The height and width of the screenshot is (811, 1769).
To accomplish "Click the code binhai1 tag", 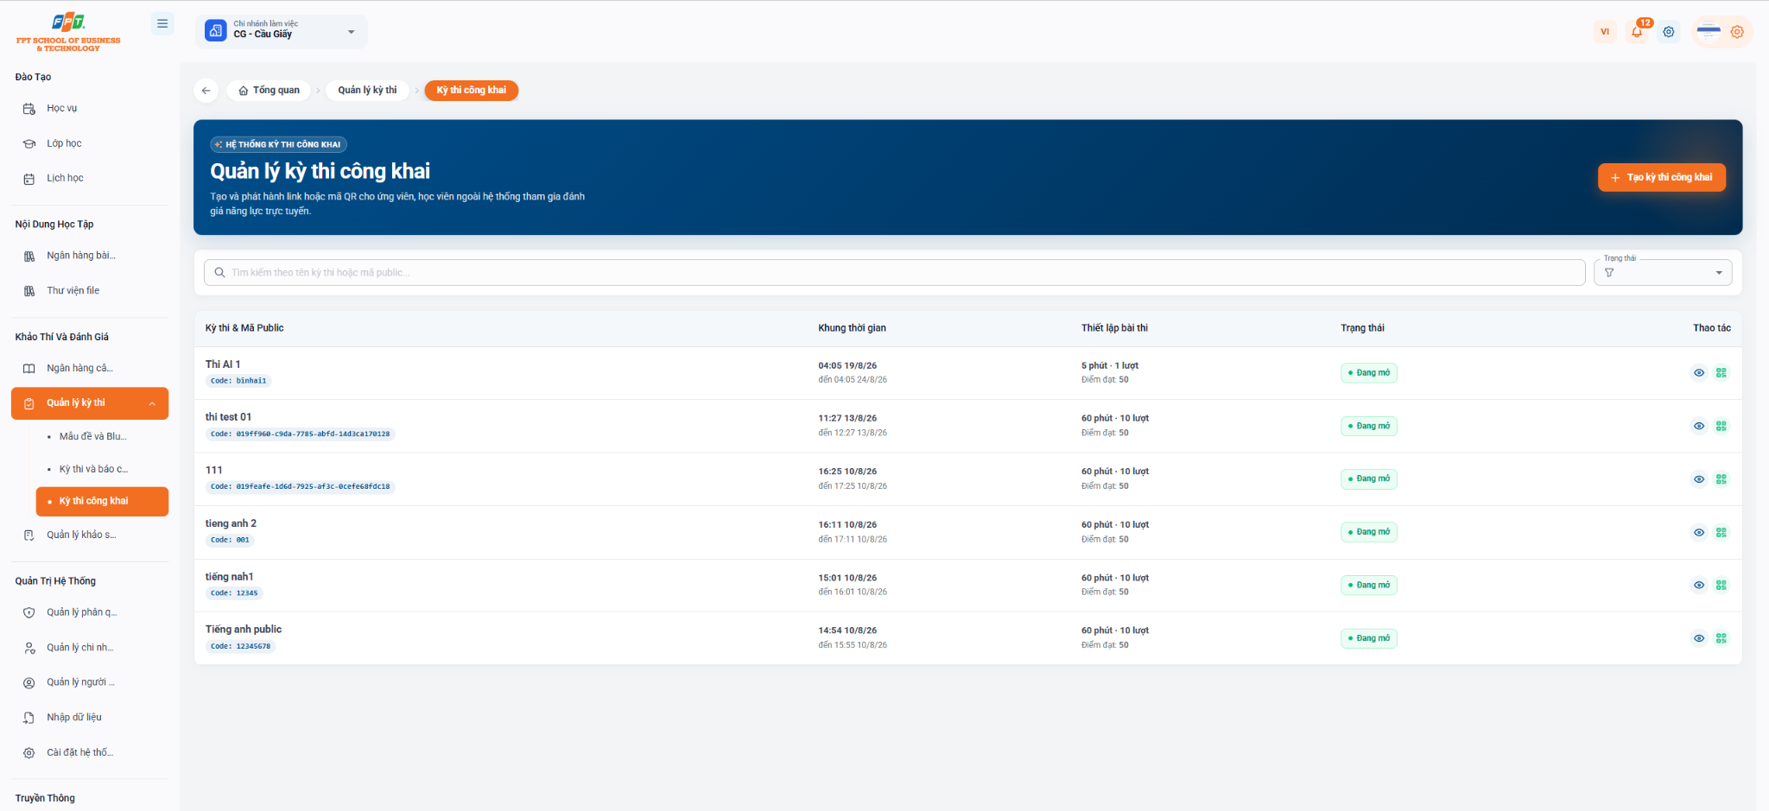I will point(238,381).
